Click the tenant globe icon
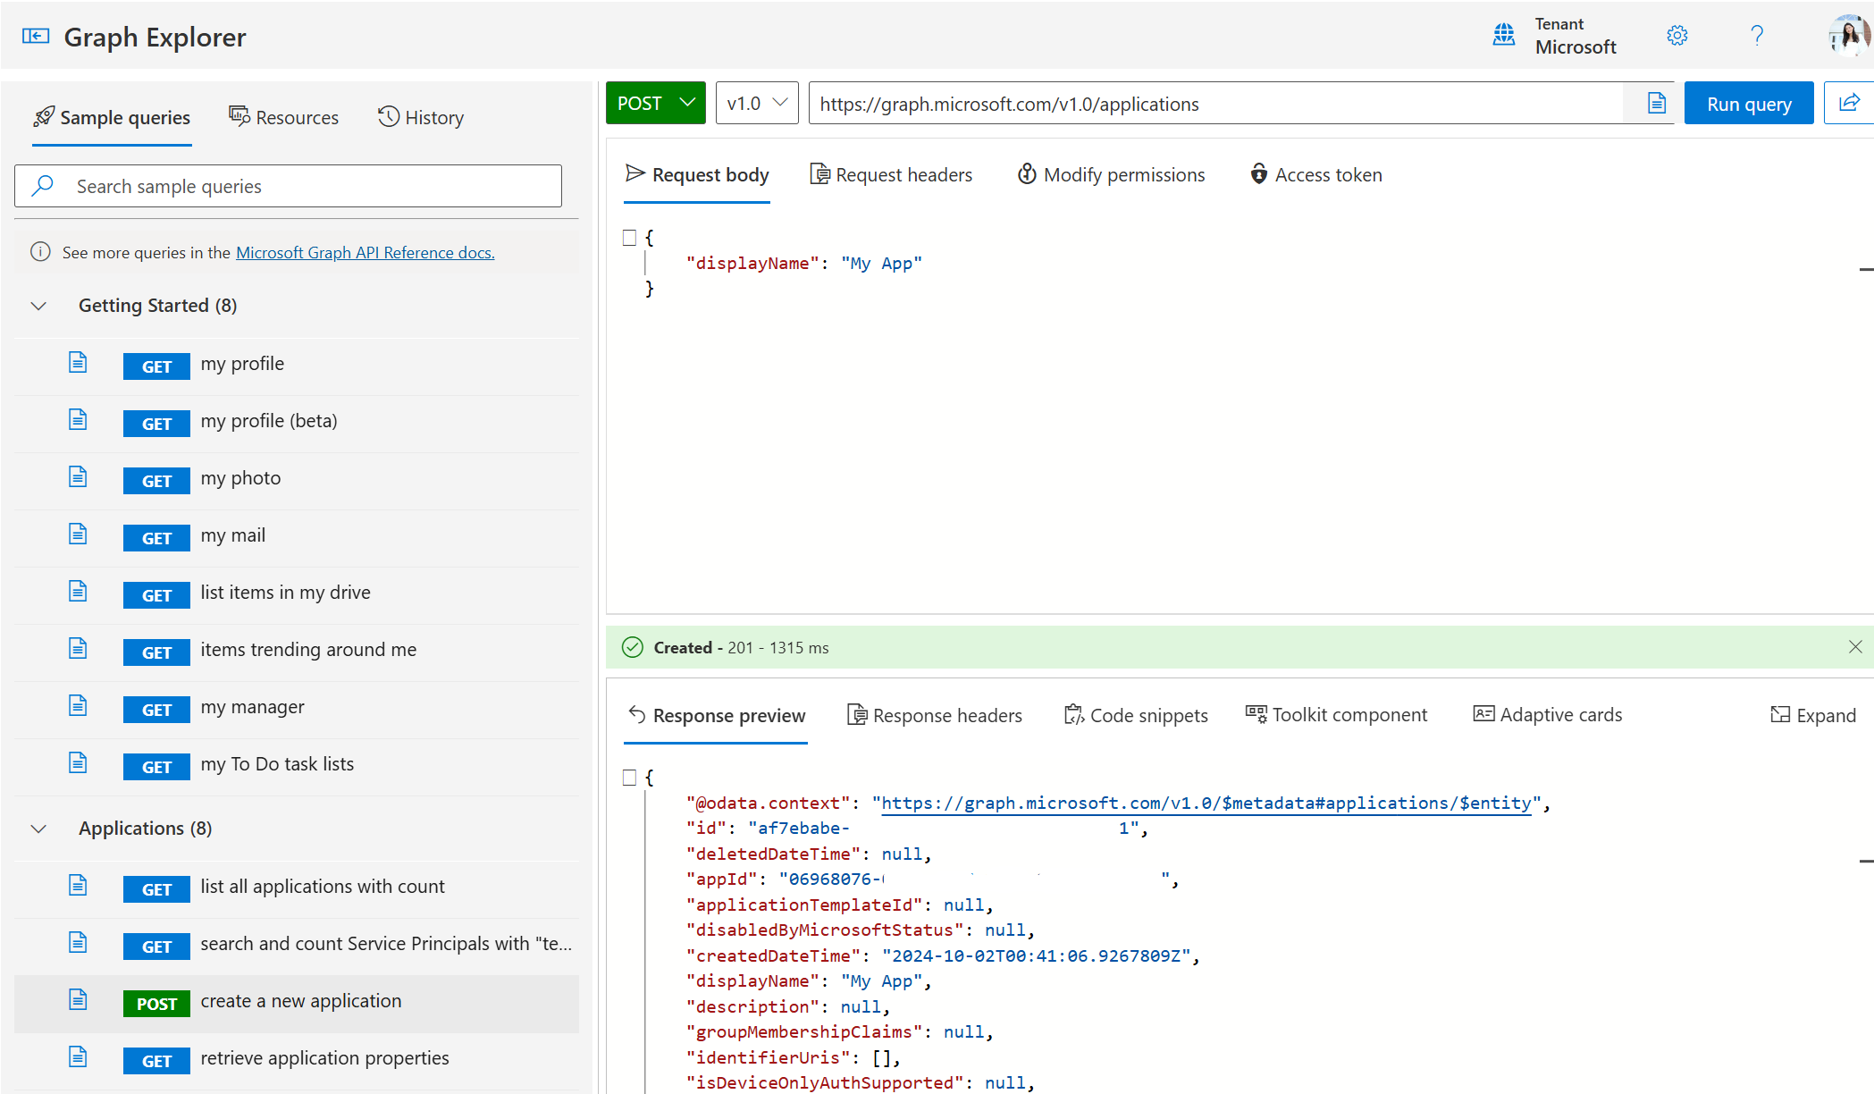Image resolution: width=1874 pixels, height=1094 pixels. click(1504, 35)
